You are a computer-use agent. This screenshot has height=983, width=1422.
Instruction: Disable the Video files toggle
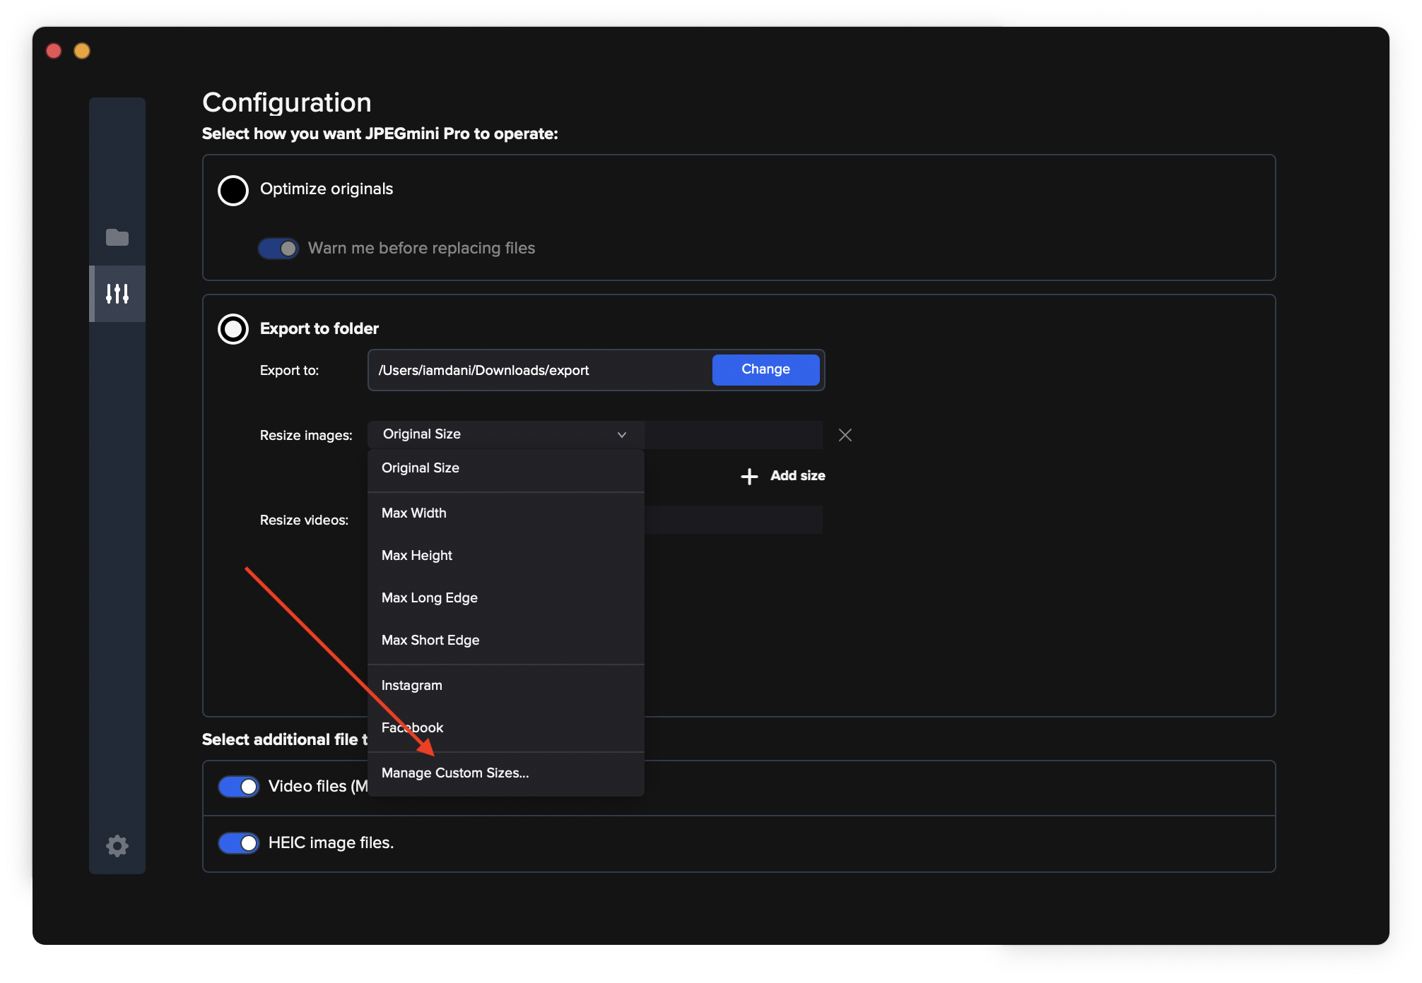239,787
